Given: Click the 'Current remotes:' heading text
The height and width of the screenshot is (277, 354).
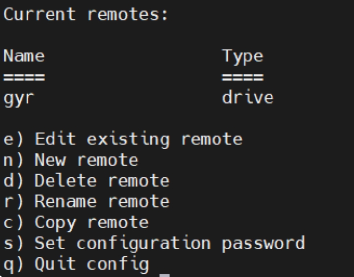Looking at the screenshot, I should pyautogui.click(x=86, y=14).
